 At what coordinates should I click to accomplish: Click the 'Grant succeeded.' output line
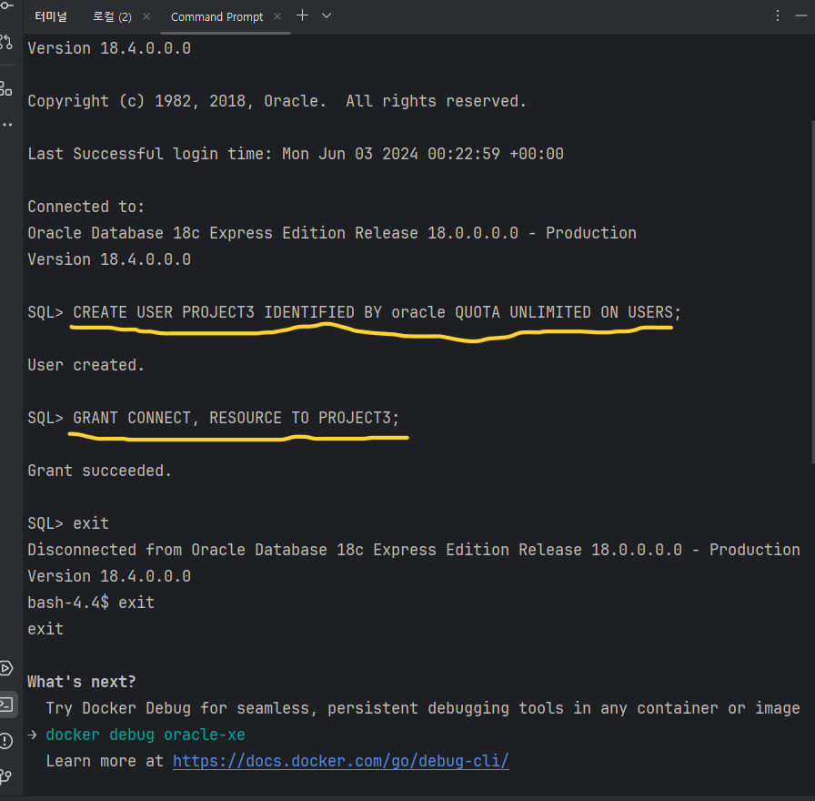click(x=99, y=471)
